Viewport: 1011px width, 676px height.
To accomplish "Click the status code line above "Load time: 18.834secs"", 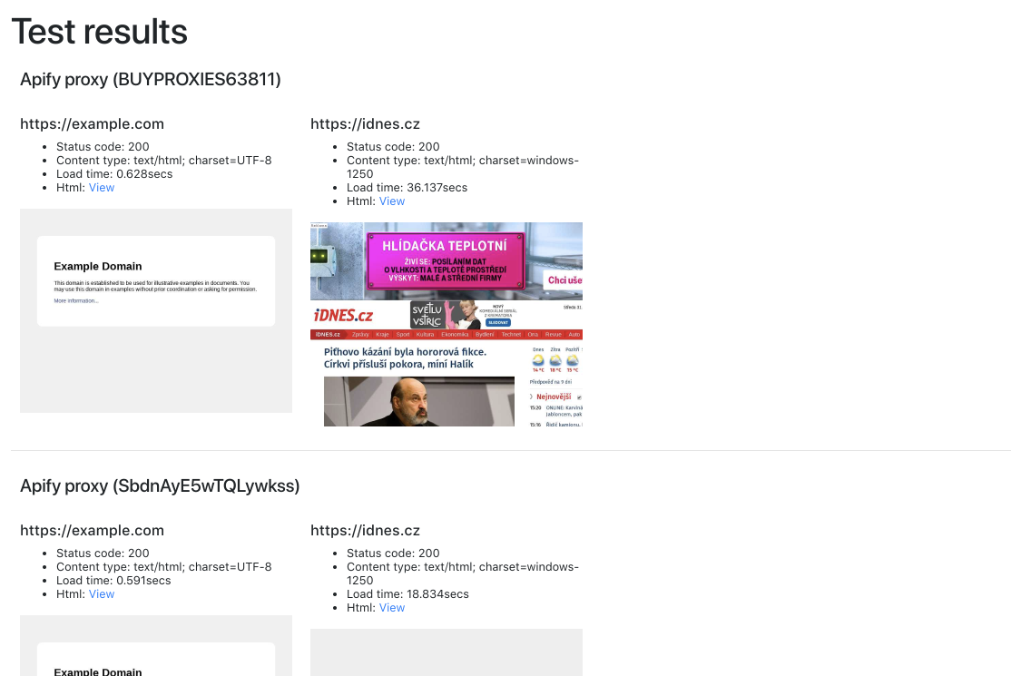I will pos(393,554).
